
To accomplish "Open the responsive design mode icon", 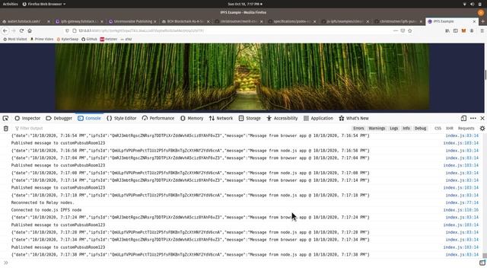I will click(463, 119).
